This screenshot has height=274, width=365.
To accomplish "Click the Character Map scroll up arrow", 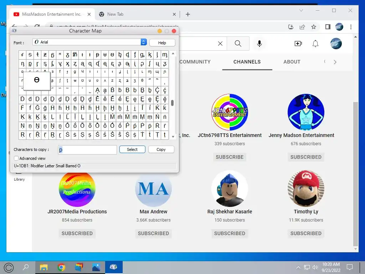I will coord(173,54).
